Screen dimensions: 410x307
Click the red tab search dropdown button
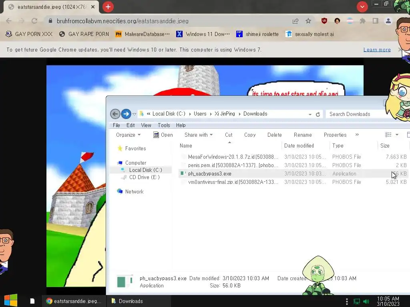[x=362, y=7]
